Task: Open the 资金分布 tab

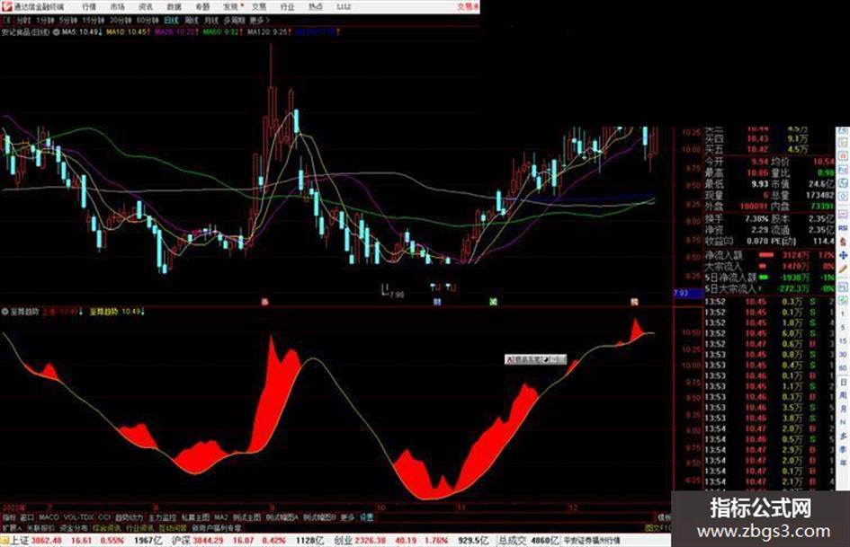Action: (73, 527)
